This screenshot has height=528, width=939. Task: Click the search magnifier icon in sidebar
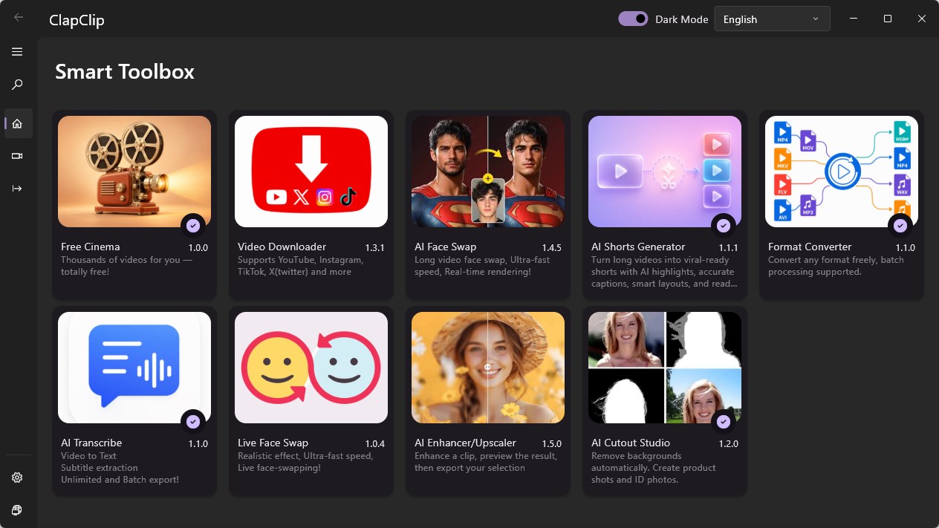tap(17, 85)
